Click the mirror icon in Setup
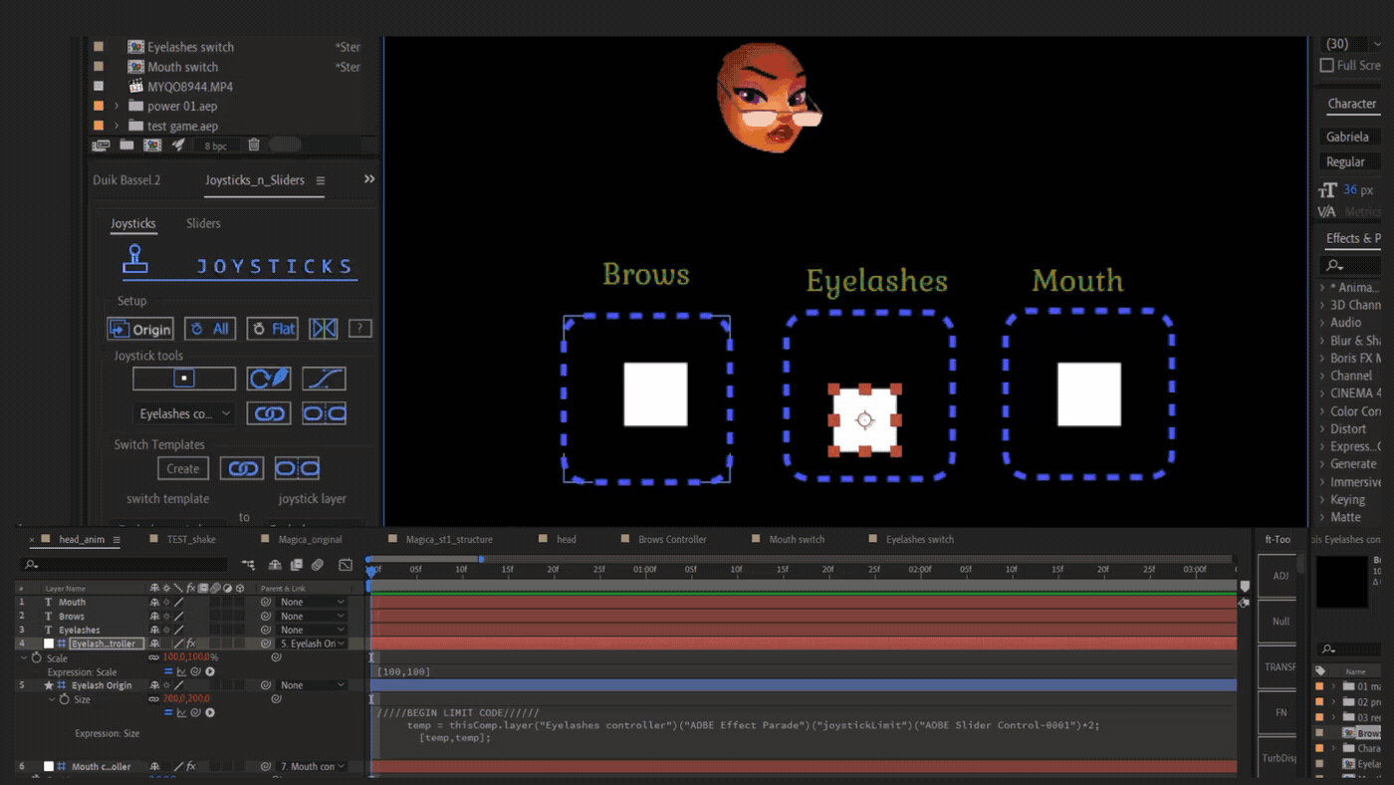The width and height of the screenshot is (1394, 785). (x=323, y=329)
